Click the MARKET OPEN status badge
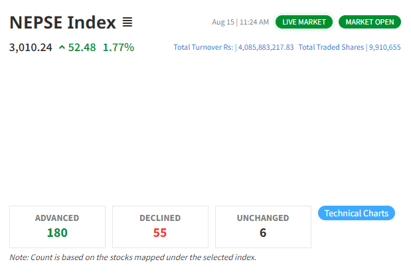Screen dimensions: 411x276 [370, 22]
